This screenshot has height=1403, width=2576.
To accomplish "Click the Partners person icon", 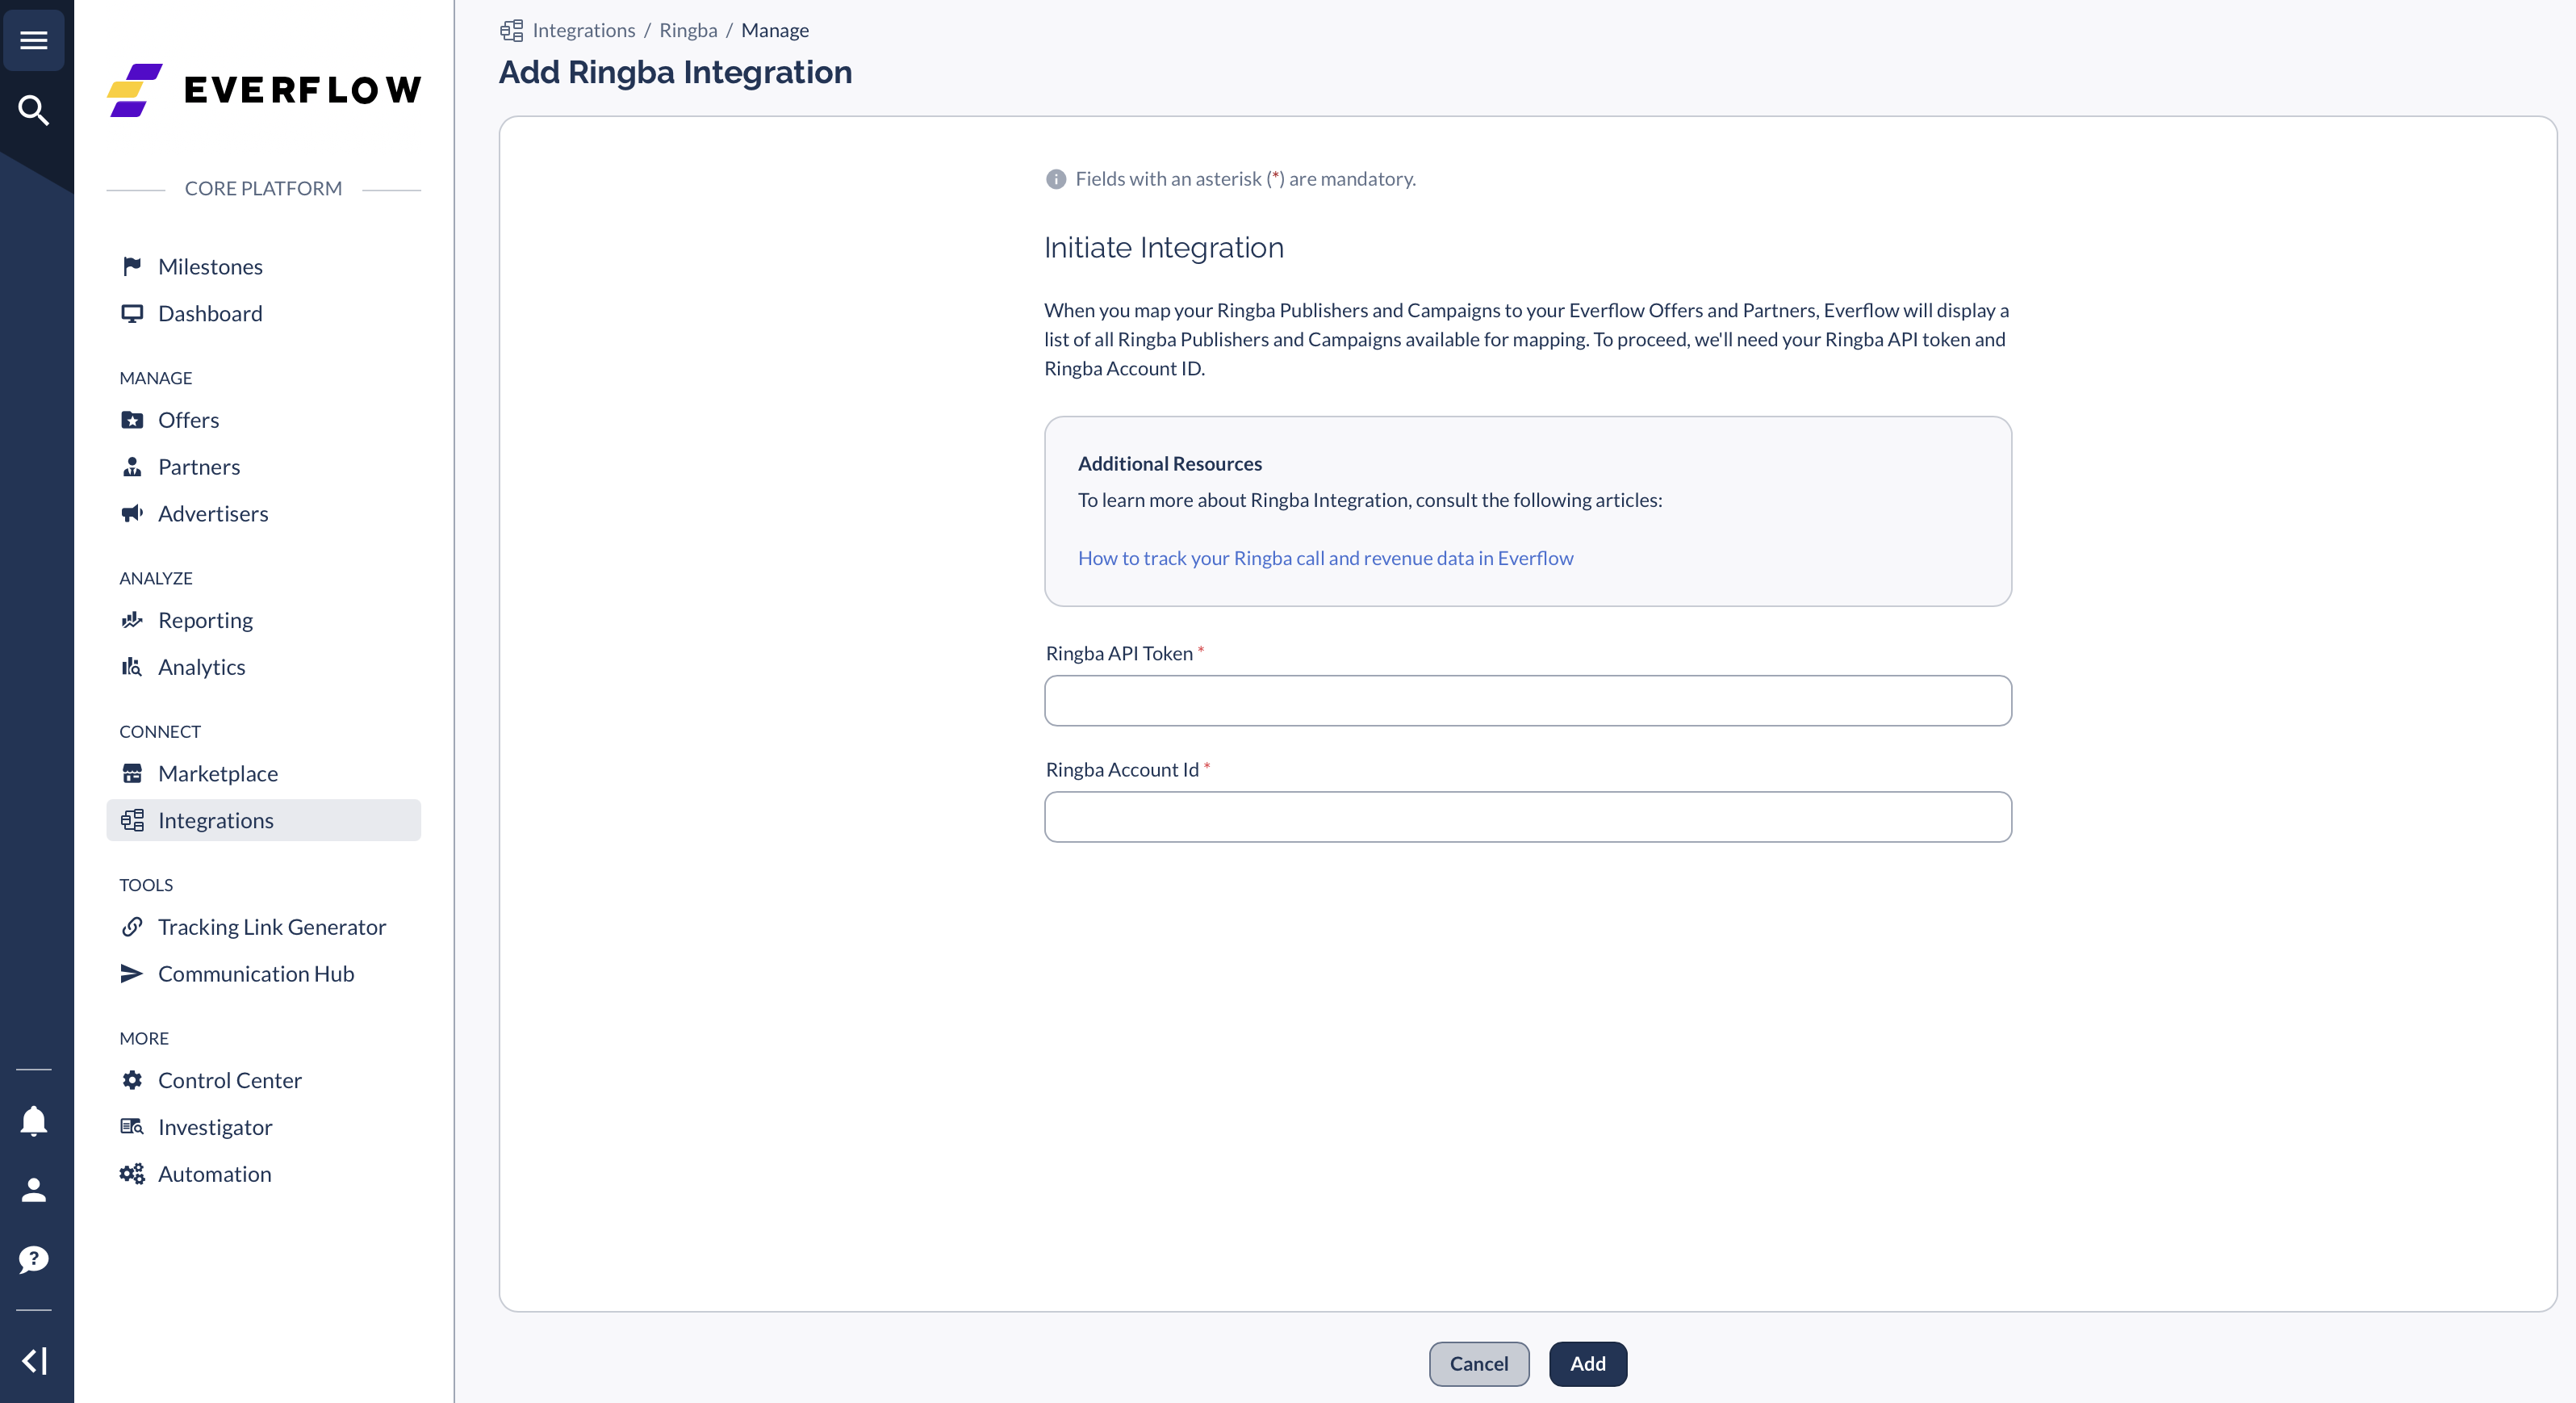I will pos(132,467).
